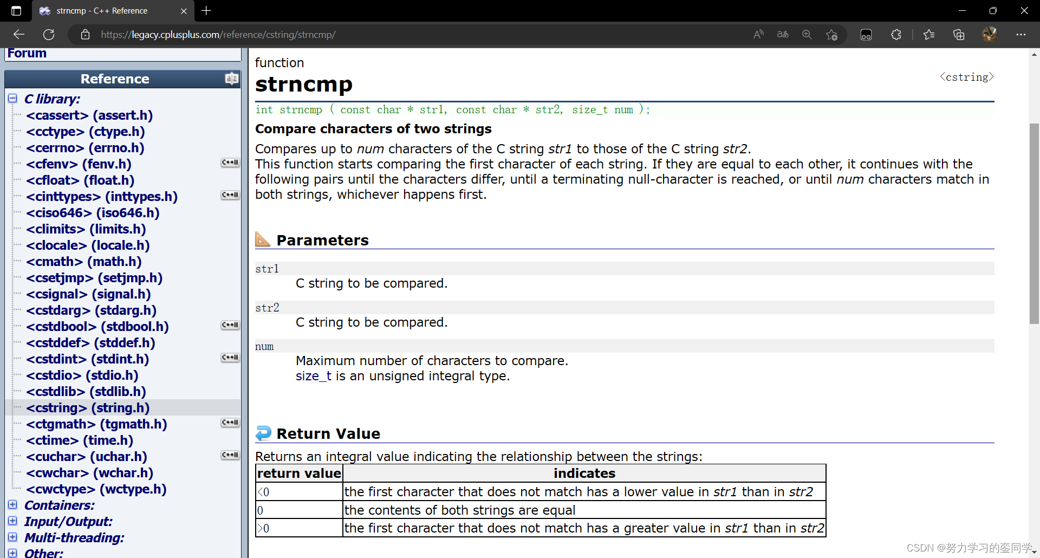This screenshot has width=1040, height=558.
Task: Add this page to favorites
Action: point(831,35)
